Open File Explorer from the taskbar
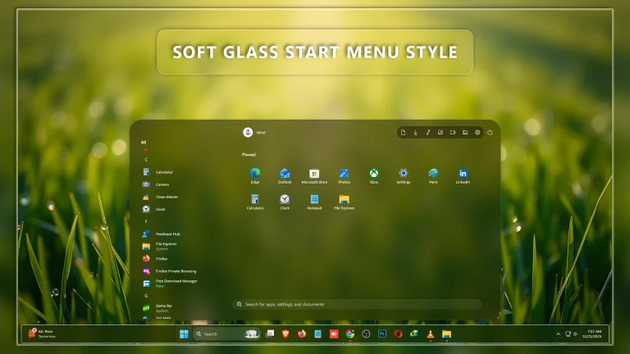630x354 pixels. (446, 334)
